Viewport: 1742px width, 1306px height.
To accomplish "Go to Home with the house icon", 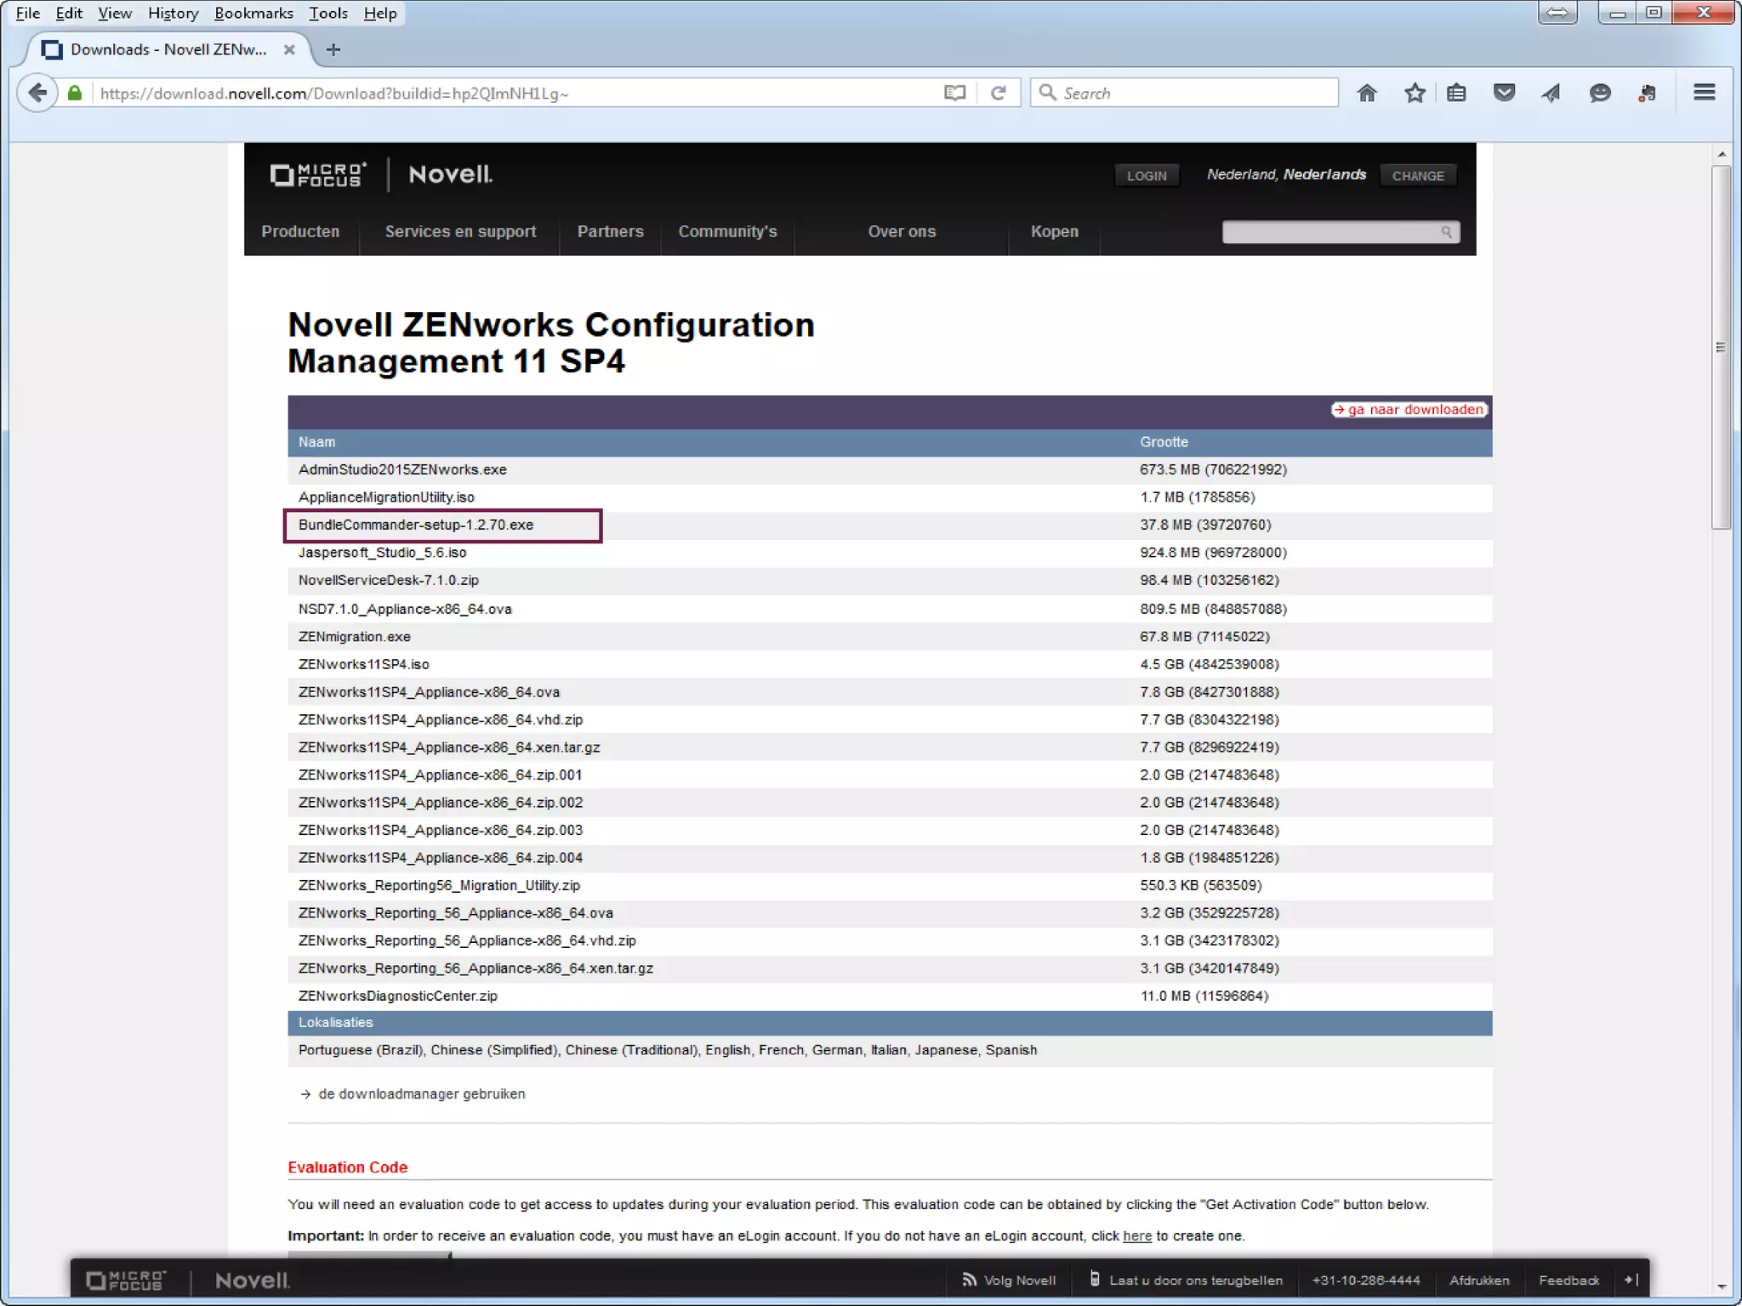I will pos(1367,93).
